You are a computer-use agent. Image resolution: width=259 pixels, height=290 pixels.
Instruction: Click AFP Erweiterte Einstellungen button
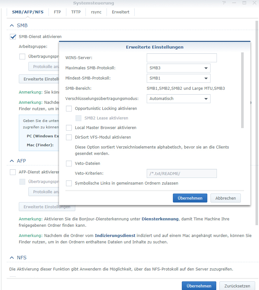[47, 207]
